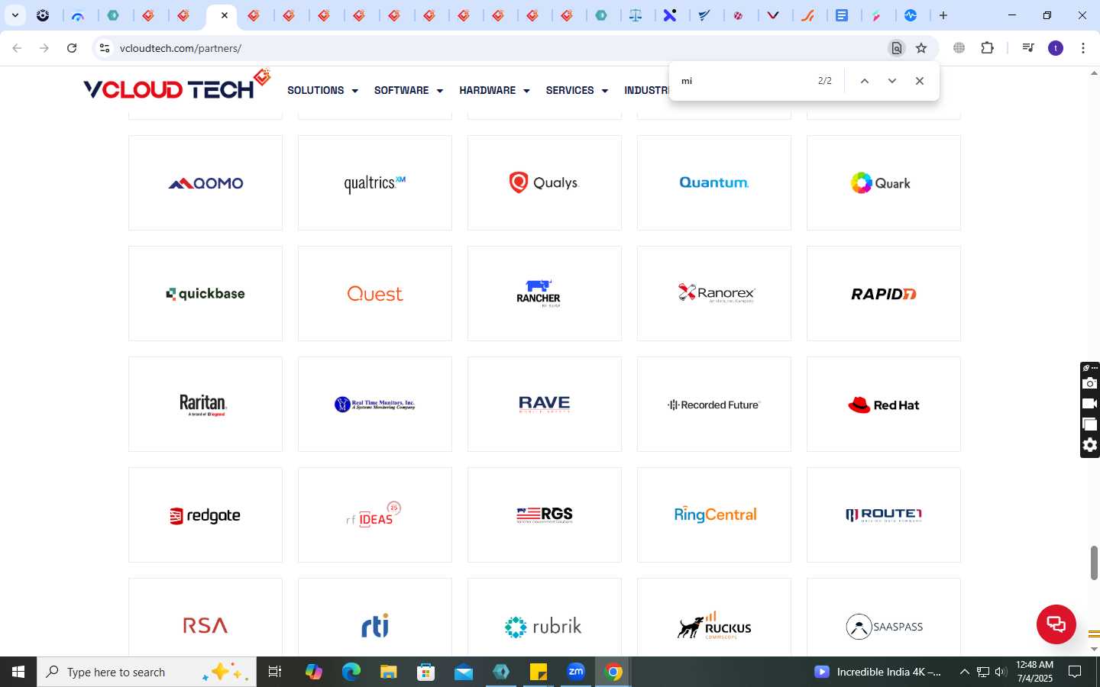1100x687 pixels.
Task: Open the tab search dropdown arrow
Action: (x=15, y=15)
